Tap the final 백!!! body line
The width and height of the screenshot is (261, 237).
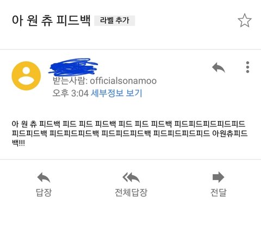coord(18,143)
